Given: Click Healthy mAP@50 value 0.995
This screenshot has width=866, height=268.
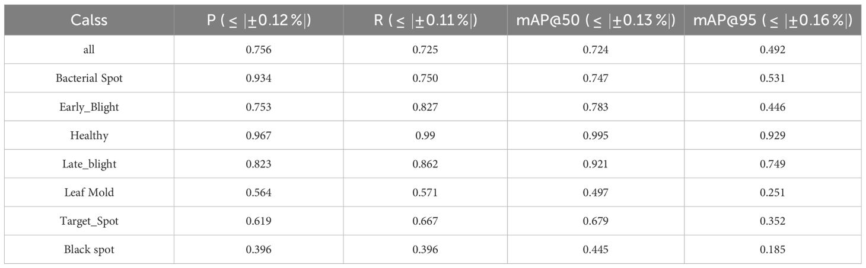Looking at the screenshot, I should click(595, 135).
